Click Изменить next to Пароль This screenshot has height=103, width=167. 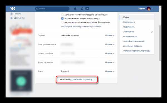coord(110,35)
